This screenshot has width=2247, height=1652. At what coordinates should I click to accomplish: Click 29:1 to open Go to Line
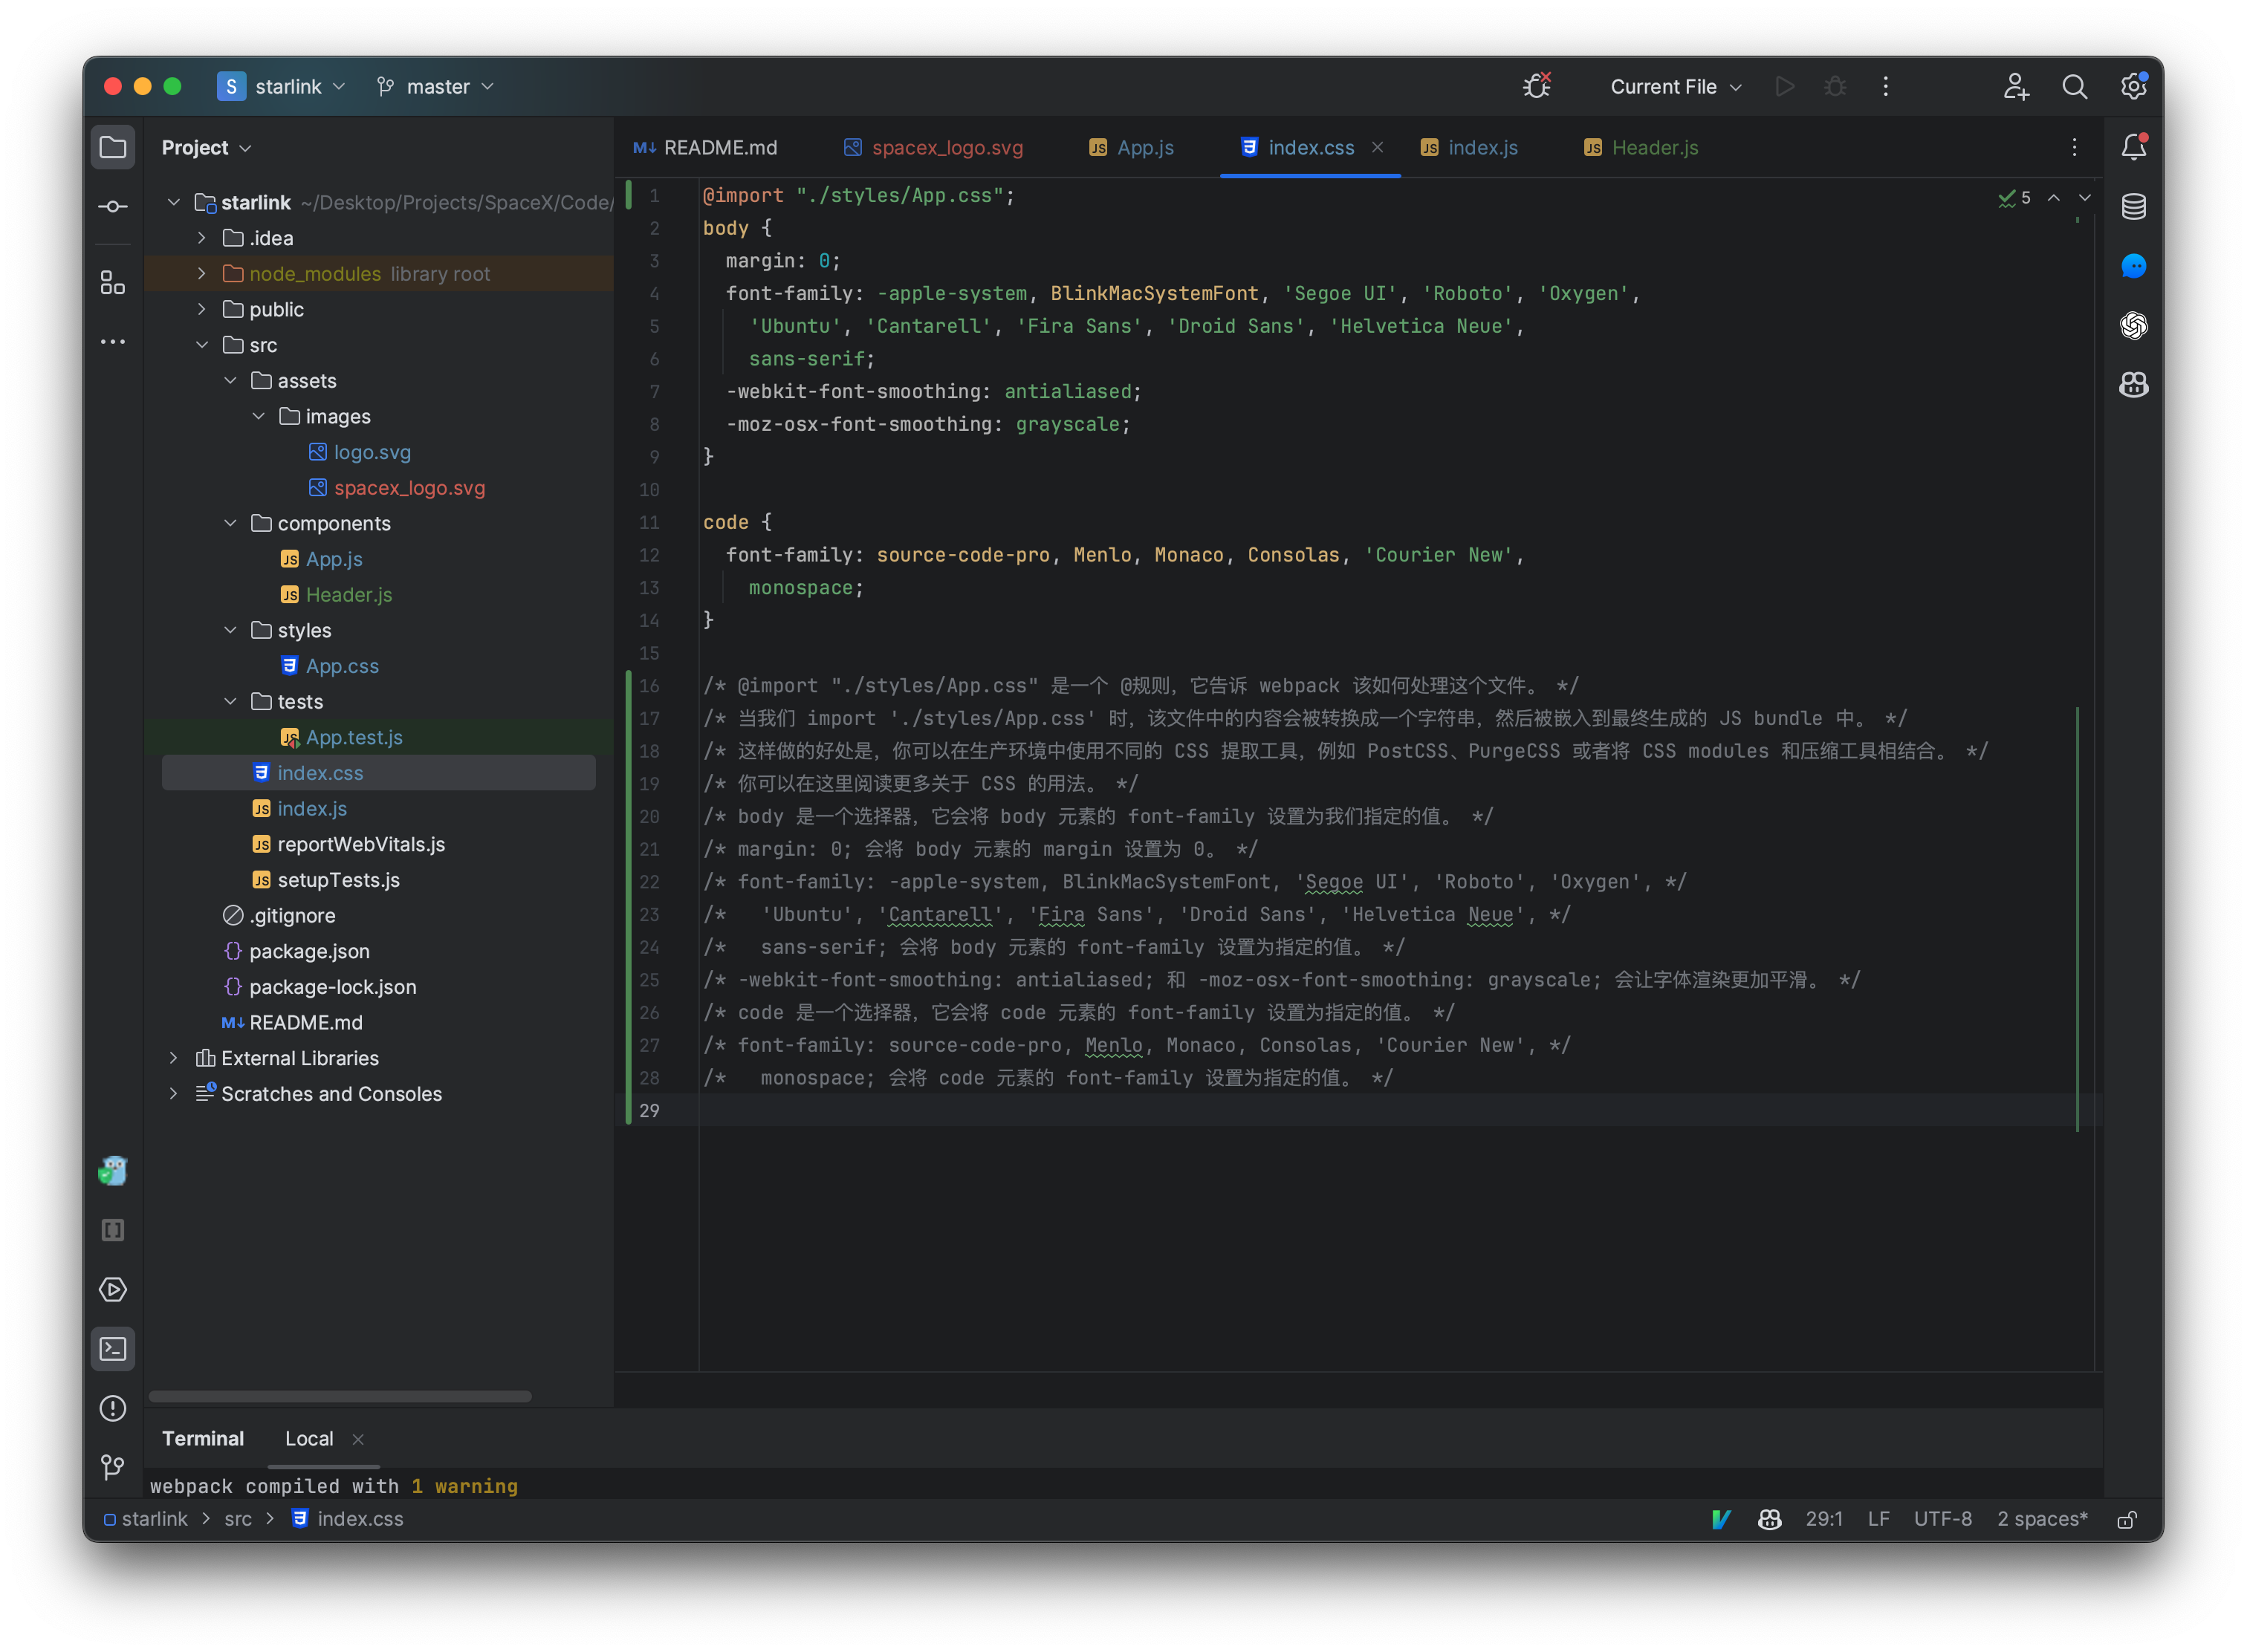pyautogui.click(x=1825, y=1519)
